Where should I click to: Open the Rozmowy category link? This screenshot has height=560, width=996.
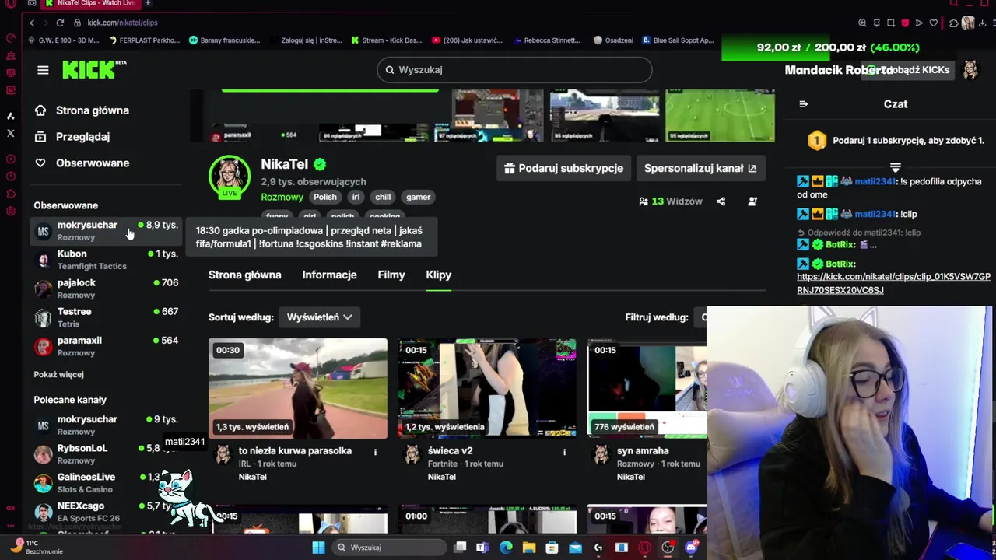(x=282, y=197)
